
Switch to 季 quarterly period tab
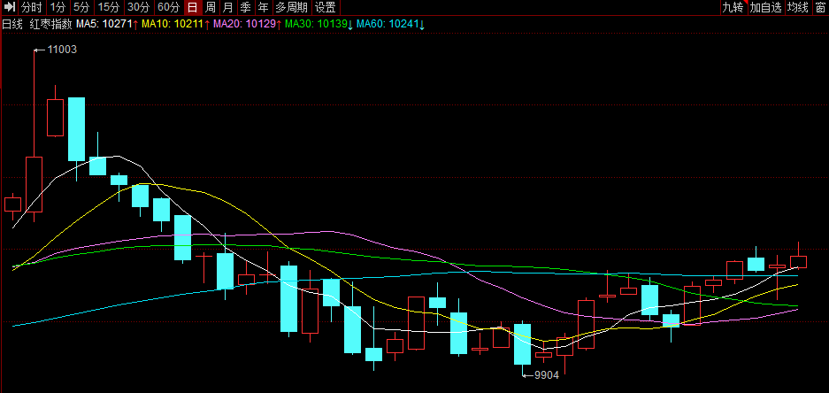coord(245,7)
